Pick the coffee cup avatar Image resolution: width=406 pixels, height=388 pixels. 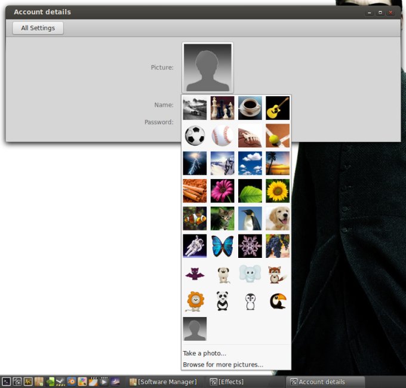point(250,108)
